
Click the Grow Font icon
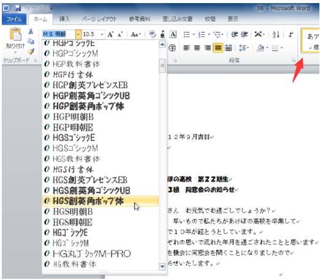tap(110, 34)
